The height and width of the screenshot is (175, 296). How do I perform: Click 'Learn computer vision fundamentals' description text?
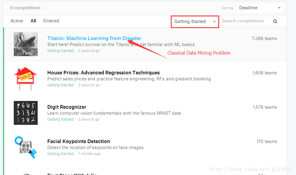(x=114, y=113)
